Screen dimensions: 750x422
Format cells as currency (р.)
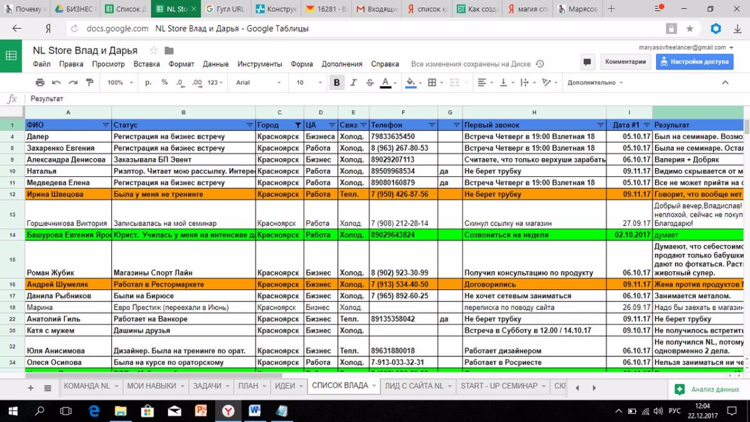[x=148, y=83]
